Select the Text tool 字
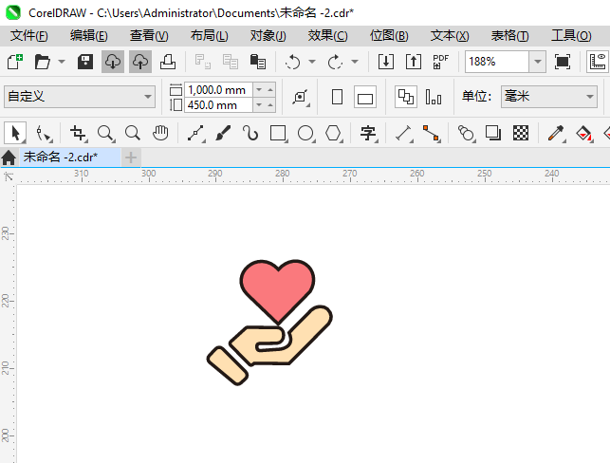 point(369,133)
